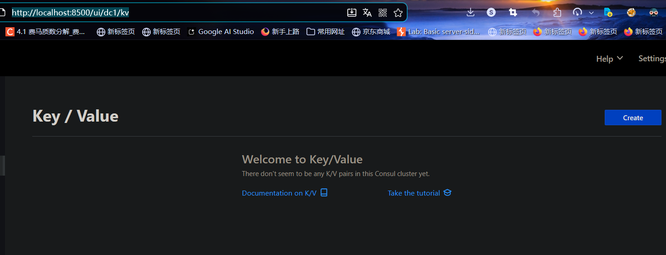Screen dimensions: 666x255
Task: Open the 常用网址 bookmarks folder
Action: 326,32
